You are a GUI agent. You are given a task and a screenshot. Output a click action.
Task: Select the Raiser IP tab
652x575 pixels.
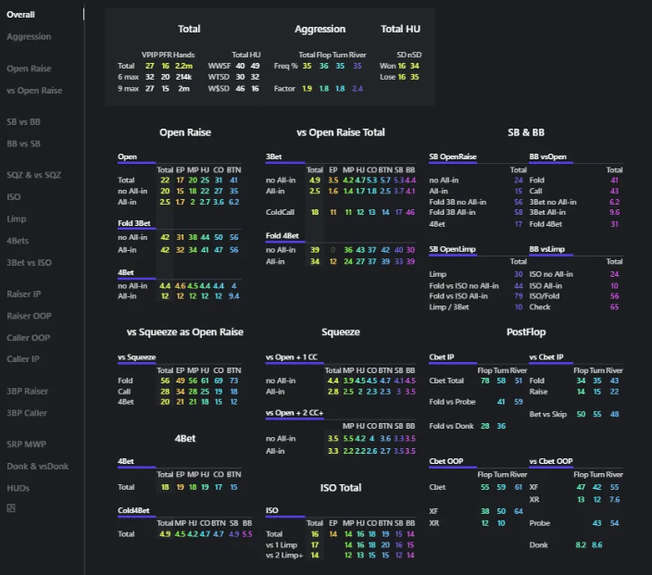24,294
